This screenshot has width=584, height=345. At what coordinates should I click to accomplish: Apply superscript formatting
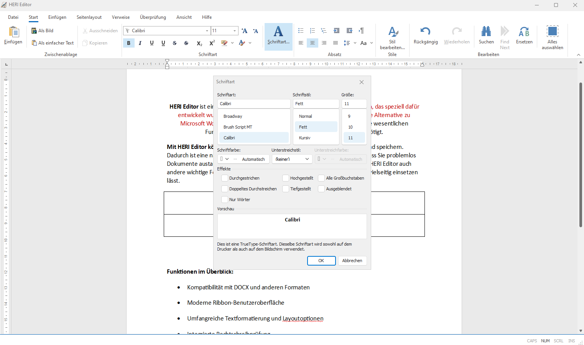click(x=212, y=43)
